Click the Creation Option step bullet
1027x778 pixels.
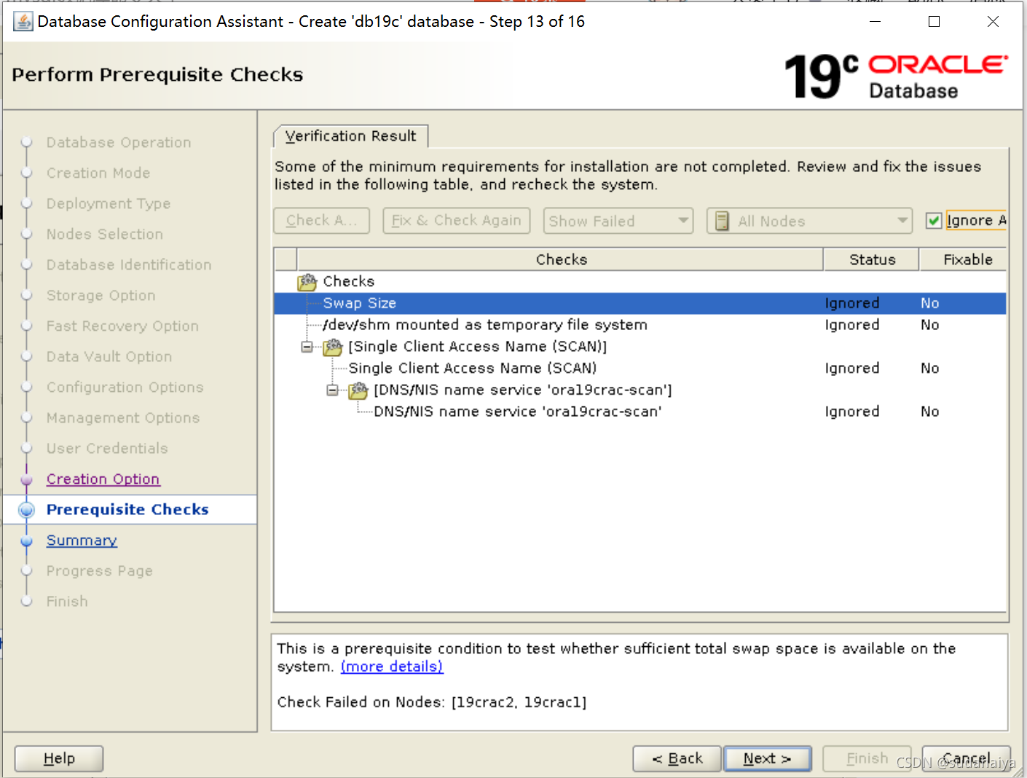pos(27,479)
